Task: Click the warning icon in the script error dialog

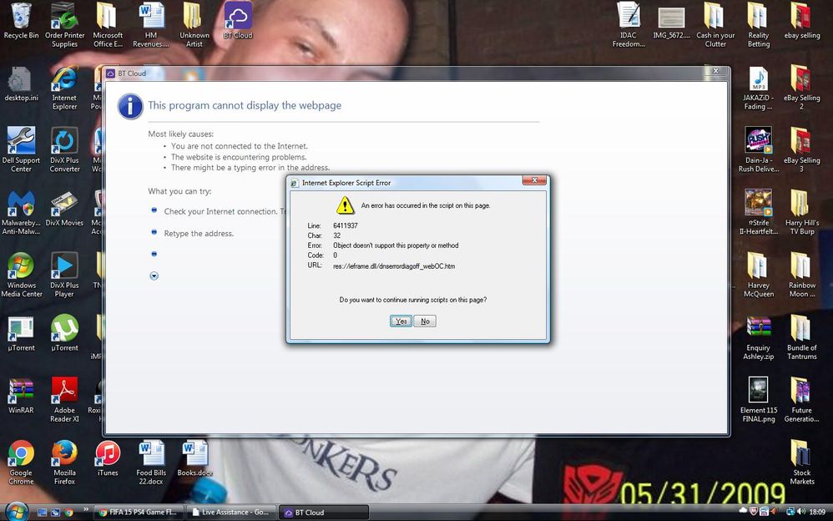Action: [x=345, y=205]
